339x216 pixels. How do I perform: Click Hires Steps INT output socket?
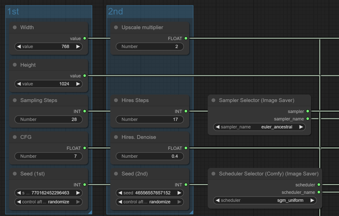pos(186,111)
